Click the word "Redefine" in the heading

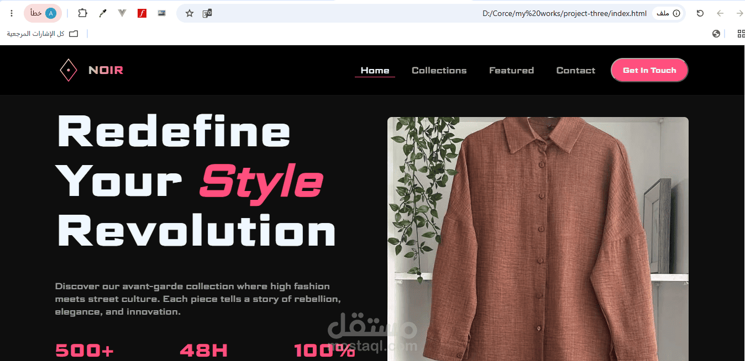click(174, 131)
